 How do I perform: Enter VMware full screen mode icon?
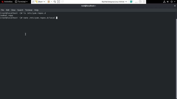[x=58, y=2]
